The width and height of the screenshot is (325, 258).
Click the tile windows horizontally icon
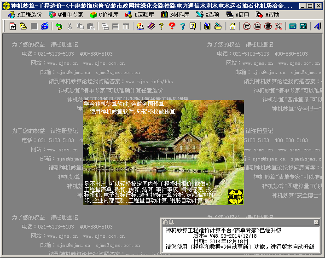click(x=116, y=26)
